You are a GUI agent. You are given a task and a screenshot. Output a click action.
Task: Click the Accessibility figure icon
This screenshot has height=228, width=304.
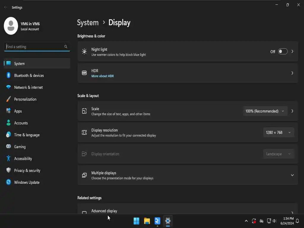pos(9,159)
